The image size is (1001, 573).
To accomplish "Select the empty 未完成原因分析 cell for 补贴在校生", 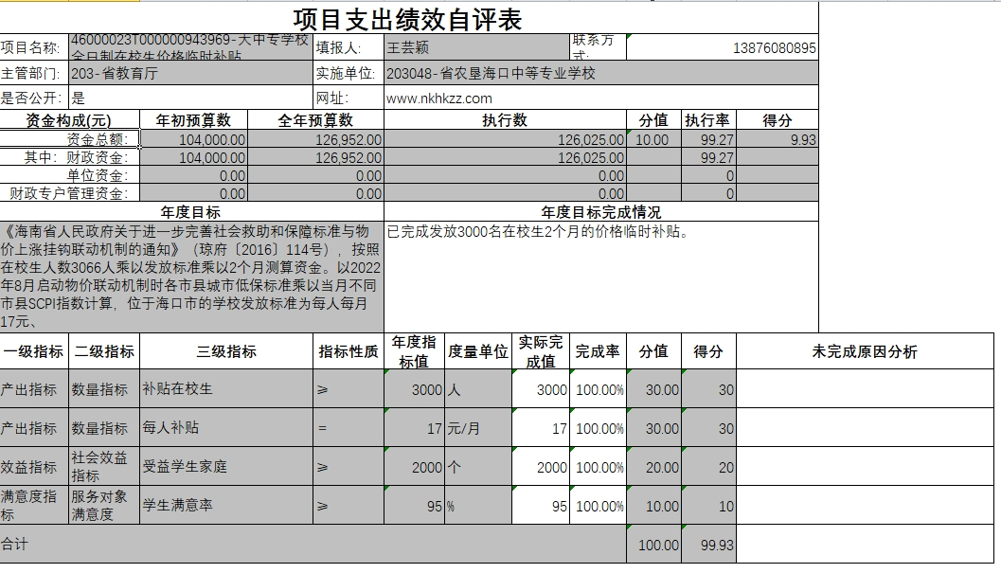I will (x=865, y=389).
